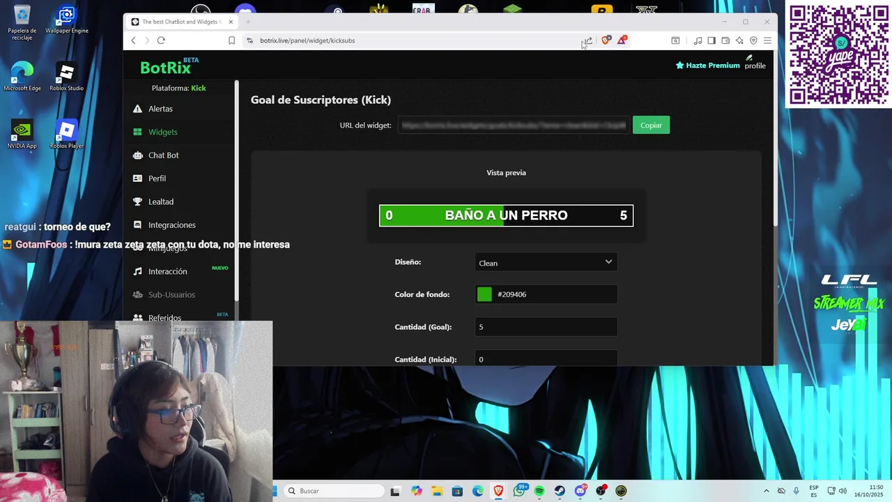892x502 pixels.
Task: Click the Copiar button
Action: (x=651, y=125)
